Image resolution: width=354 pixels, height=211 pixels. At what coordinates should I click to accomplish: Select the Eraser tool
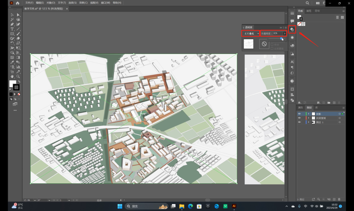tap(18, 39)
